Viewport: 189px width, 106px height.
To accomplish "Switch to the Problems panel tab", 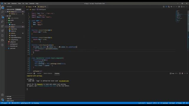I will (x=30, y=73).
